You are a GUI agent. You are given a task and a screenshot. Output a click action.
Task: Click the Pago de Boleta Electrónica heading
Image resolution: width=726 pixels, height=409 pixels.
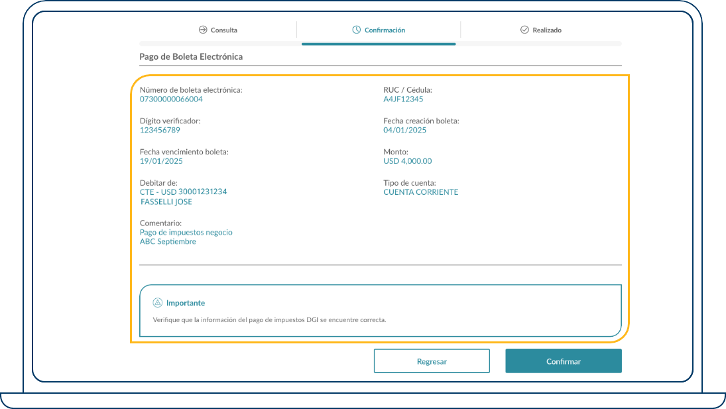191,57
